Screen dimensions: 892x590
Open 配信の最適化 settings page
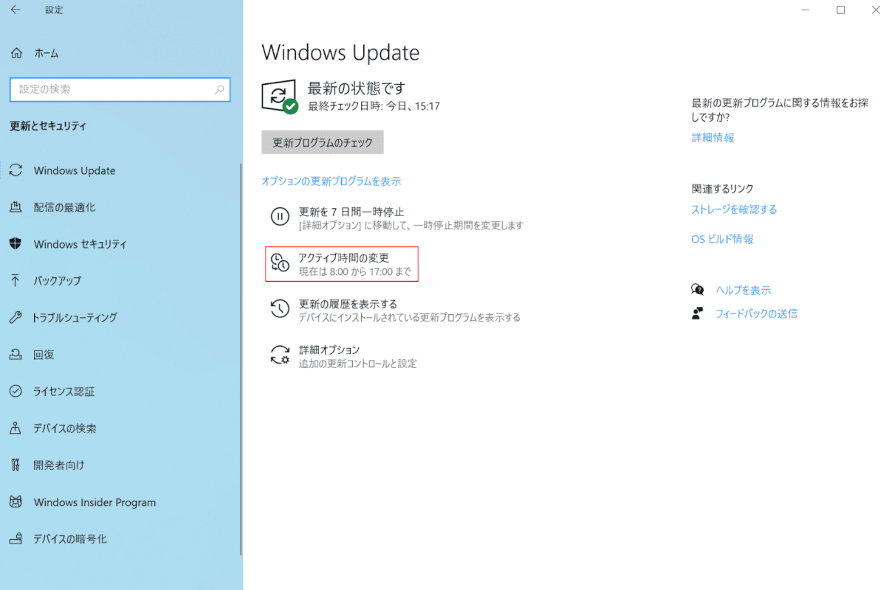pyautogui.click(x=64, y=207)
